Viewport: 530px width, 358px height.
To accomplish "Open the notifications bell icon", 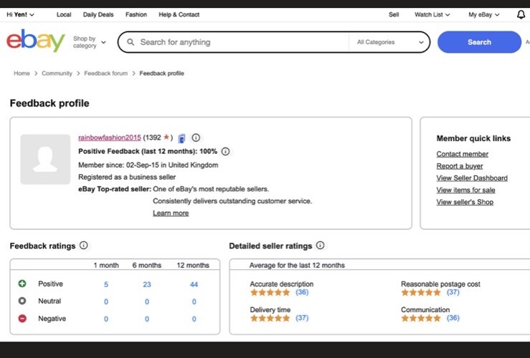I will point(521,14).
